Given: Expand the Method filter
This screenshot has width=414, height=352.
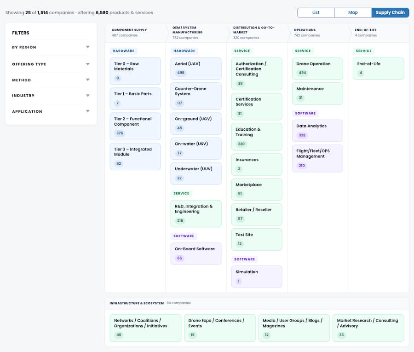Looking at the screenshot, I should 51,80.
